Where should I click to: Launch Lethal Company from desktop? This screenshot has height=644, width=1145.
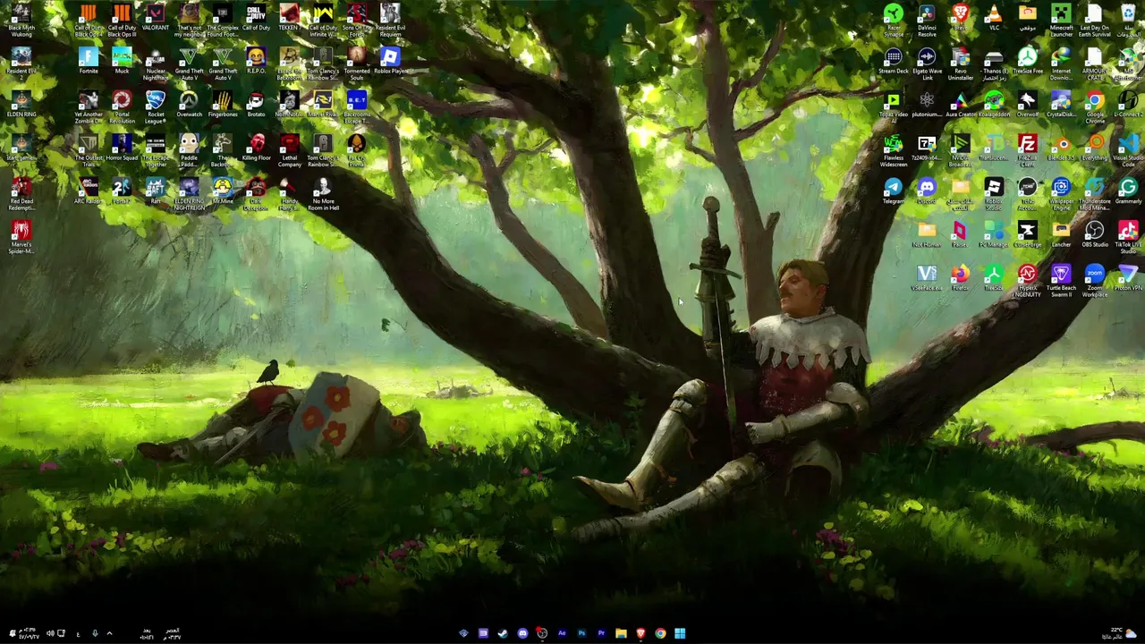[289, 150]
